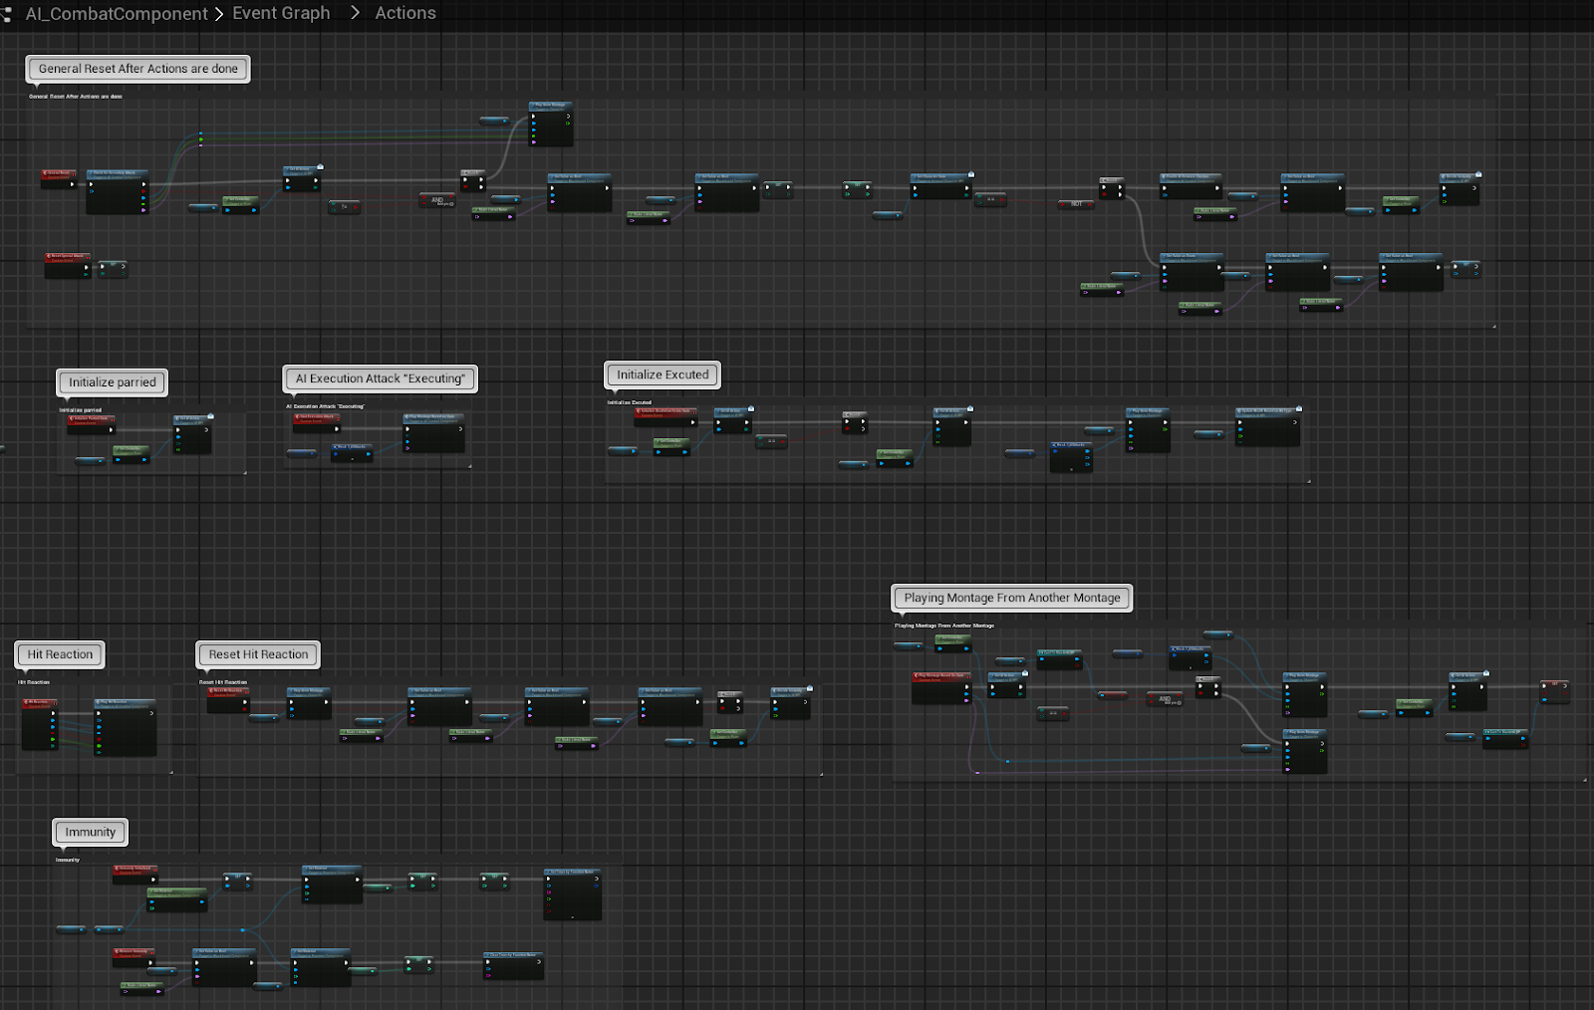Expand the arrow before Actions in the breadcrumb
The height and width of the screenshot is (1010, 1594).
[x=355, y=13]
